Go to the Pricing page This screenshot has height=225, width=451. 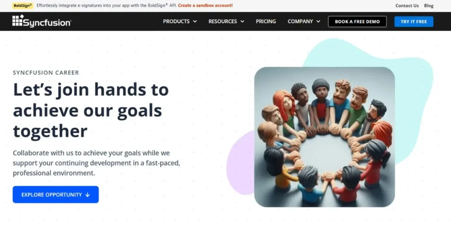click(266, 22)
